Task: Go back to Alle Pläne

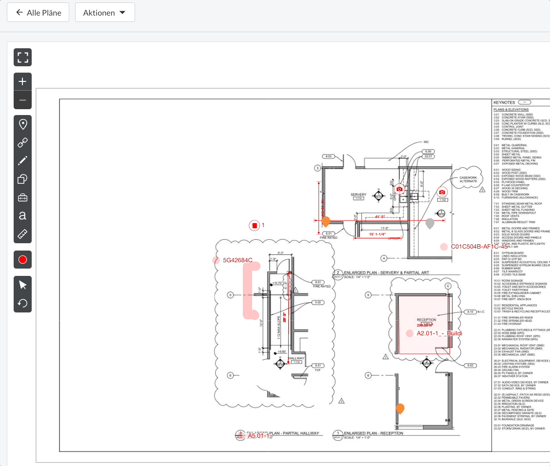Action: pos(38,13)
